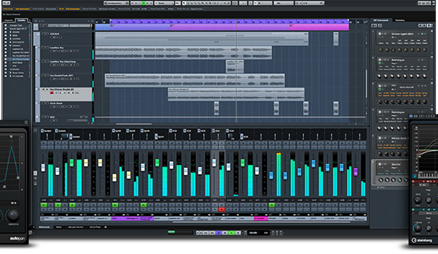Toggle visibility dot for Arranger Track
The width and height of the screenshot is (438, 254).
coord(5,25)
